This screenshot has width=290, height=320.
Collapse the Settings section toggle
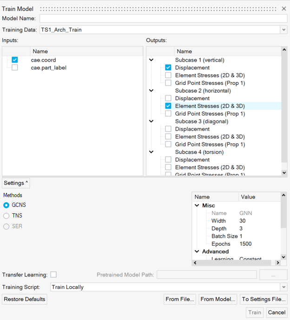(x=16, y=183)
